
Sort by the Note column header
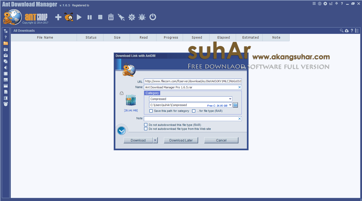276,38
